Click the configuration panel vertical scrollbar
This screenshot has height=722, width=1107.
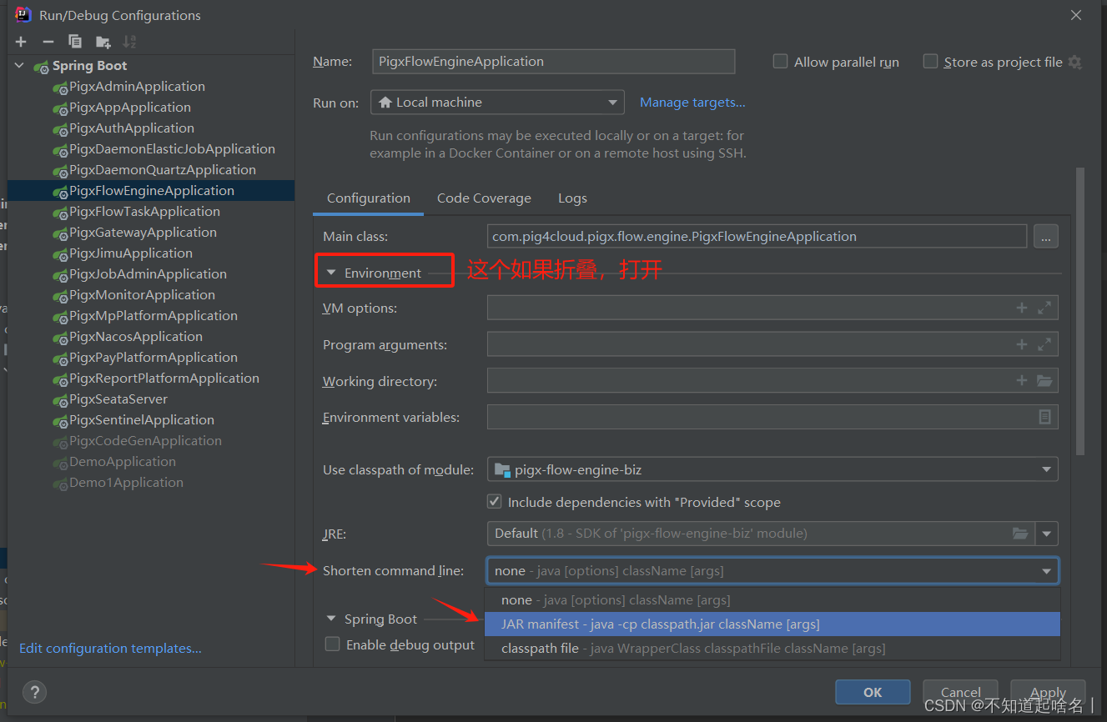(1080, 311)
